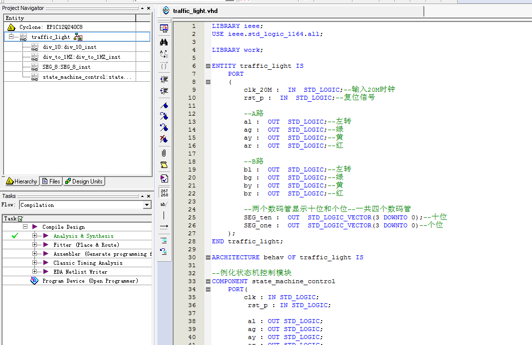Open the Flow Compilation dropdown
Screen dimensions: 532x345
pyautogui.click(x=147, y=205)
